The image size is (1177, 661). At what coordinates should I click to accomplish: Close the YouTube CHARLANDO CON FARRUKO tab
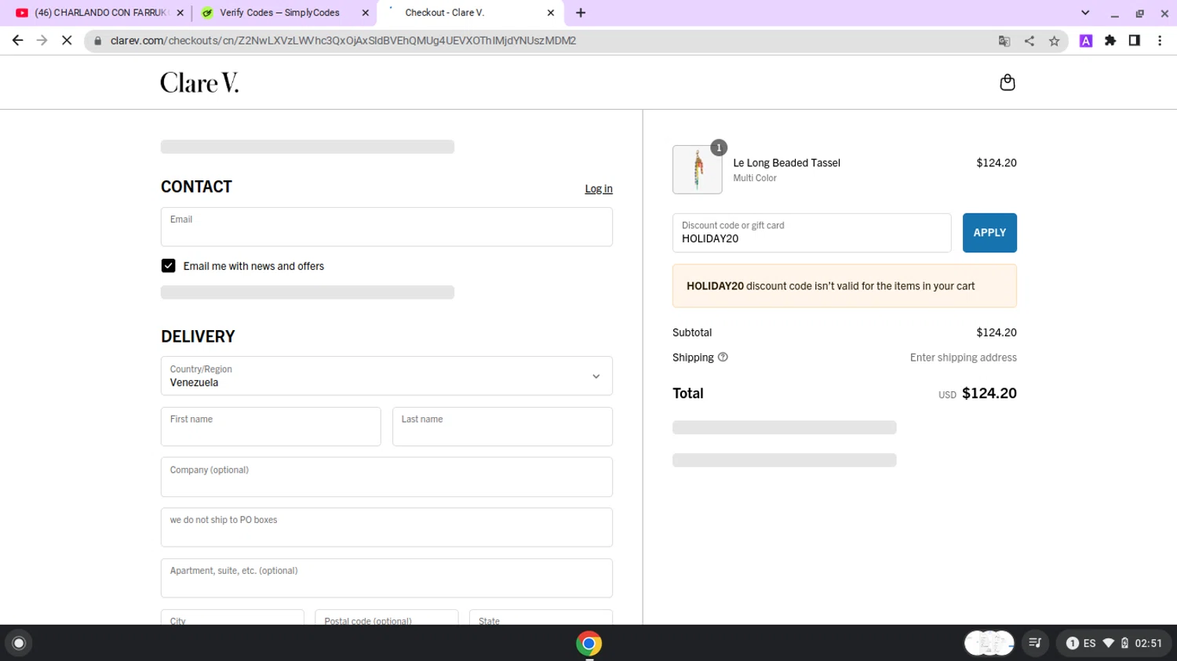click(180, 13)
